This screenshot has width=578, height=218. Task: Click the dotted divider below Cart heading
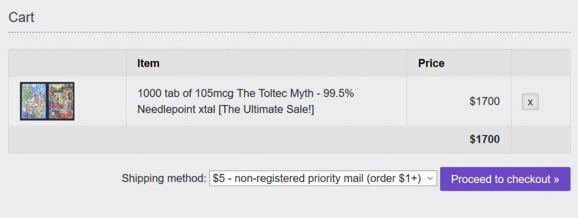(x=290, y=32)
